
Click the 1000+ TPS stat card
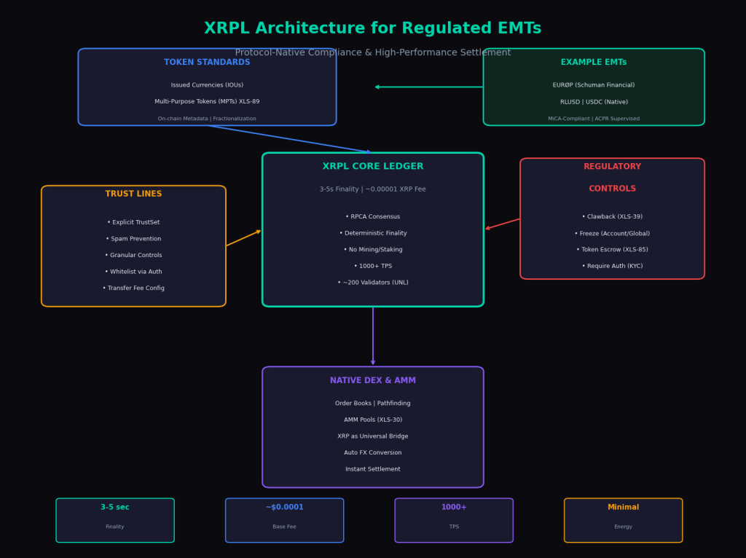[x=454, y=520]
